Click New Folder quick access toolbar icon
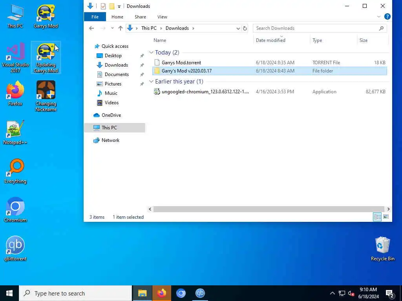The width and height of the screenshot is (402, 301). point(112,6)
